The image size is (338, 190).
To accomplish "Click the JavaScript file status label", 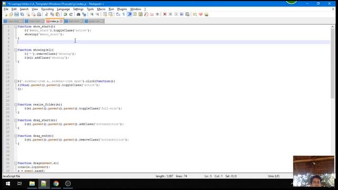I will click(x=12, y=176).
